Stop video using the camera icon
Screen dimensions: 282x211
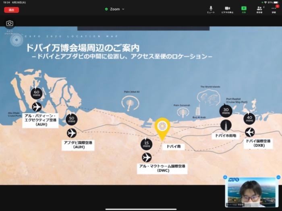(227, 9)
